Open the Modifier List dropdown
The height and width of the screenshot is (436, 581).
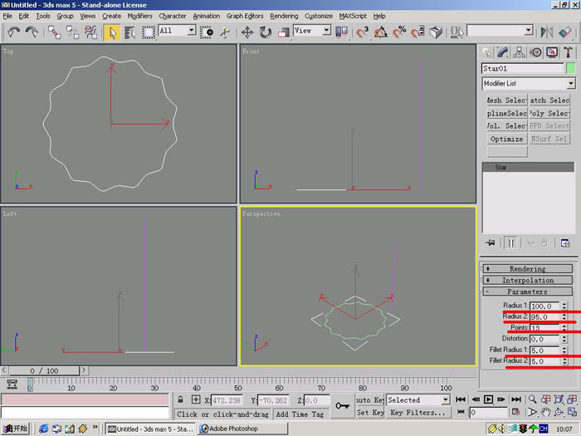click(571, 83)
